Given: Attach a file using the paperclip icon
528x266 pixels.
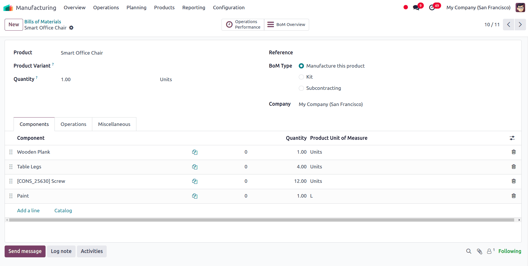Looking at the screenshot, I should (x=480, y=251).
